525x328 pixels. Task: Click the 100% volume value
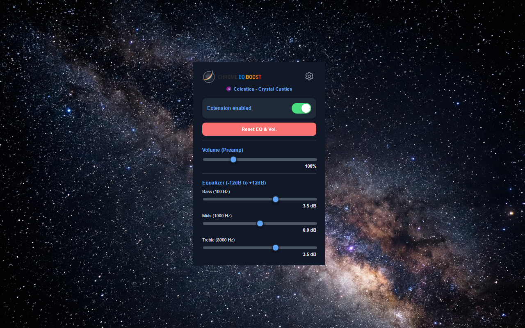click(x=310, y=166)
